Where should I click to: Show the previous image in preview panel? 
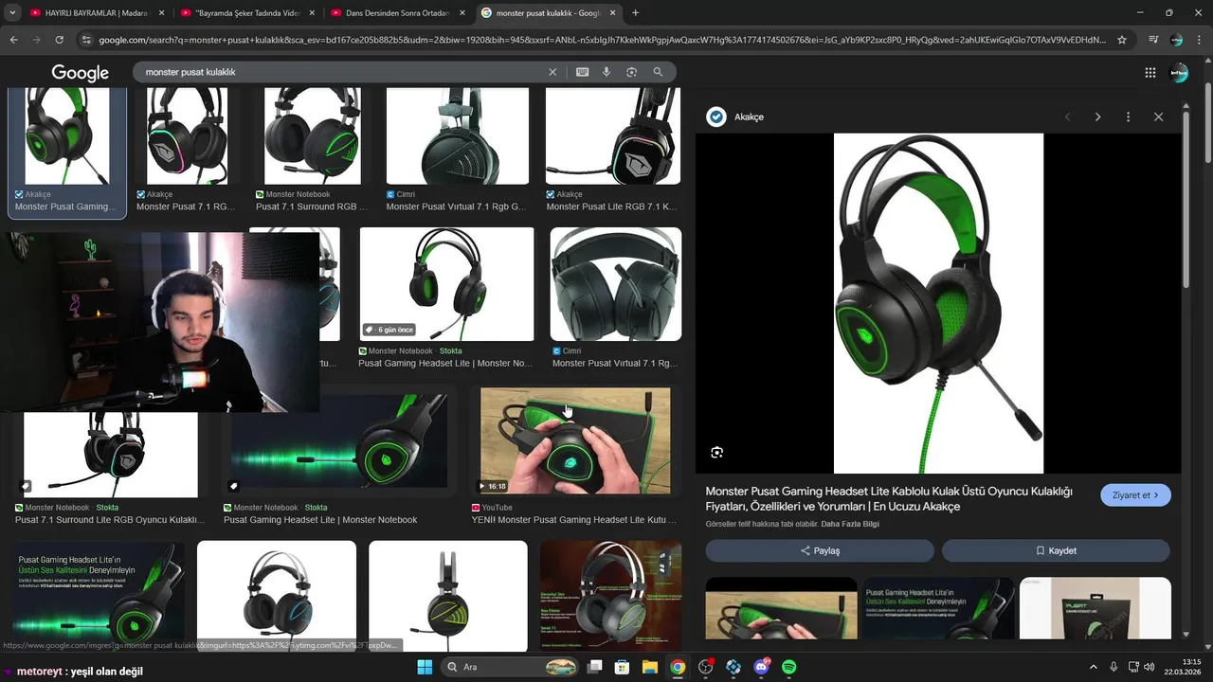[x=1068, y=117]
